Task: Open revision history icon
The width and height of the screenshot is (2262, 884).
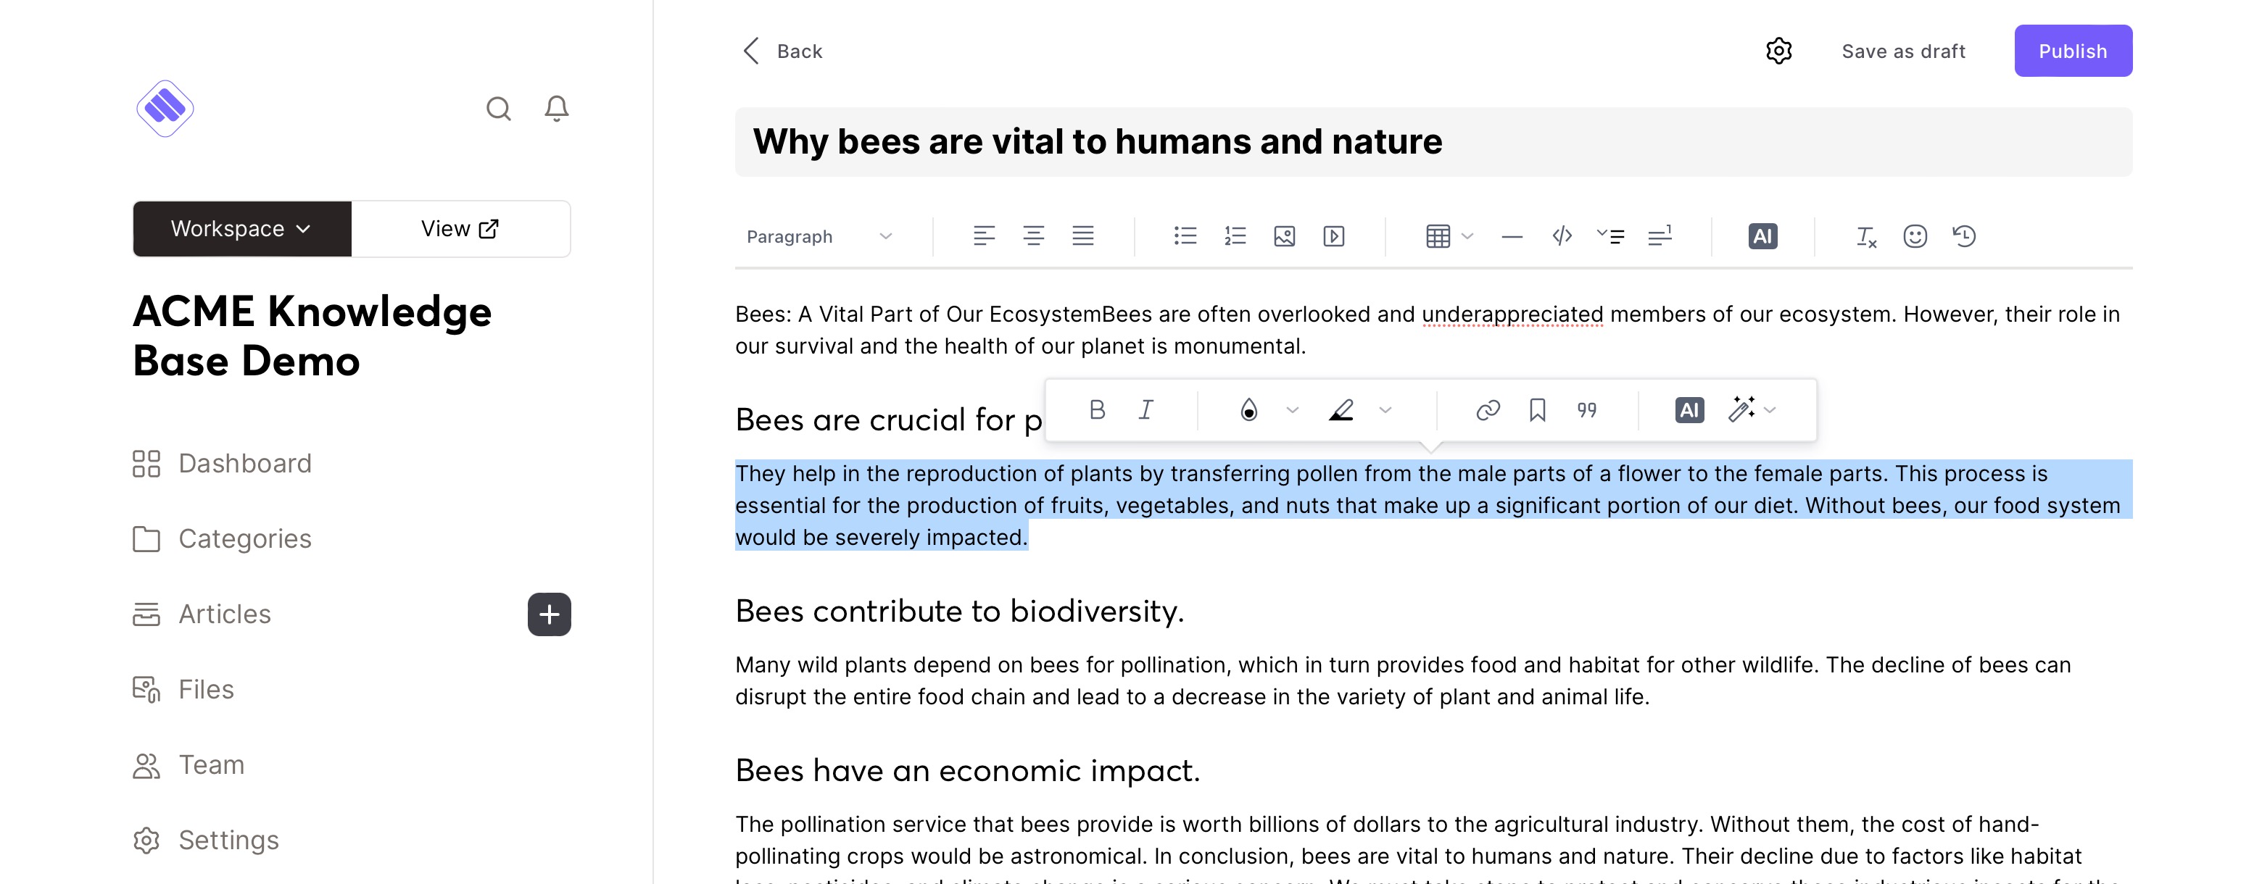Action: pyautogui.click(x=1963, y=236)
